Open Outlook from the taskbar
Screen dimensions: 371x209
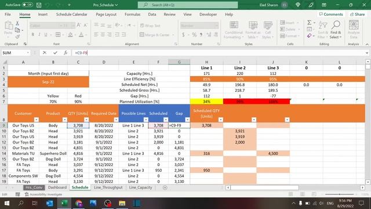coord(50,203)
